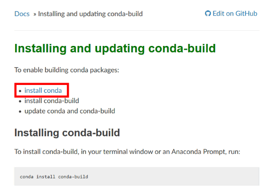Click the Installing conda-build section heading
The image size is (273, 191).
point(67,132)
